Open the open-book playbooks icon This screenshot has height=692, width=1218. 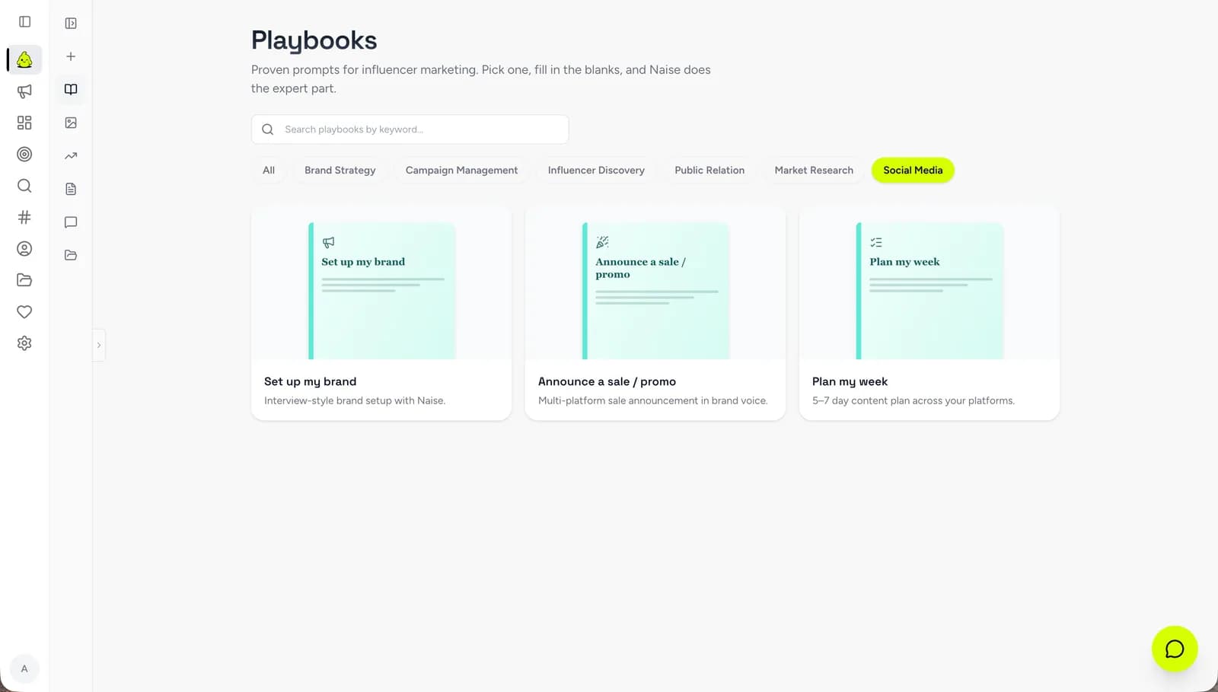point(71,89)
